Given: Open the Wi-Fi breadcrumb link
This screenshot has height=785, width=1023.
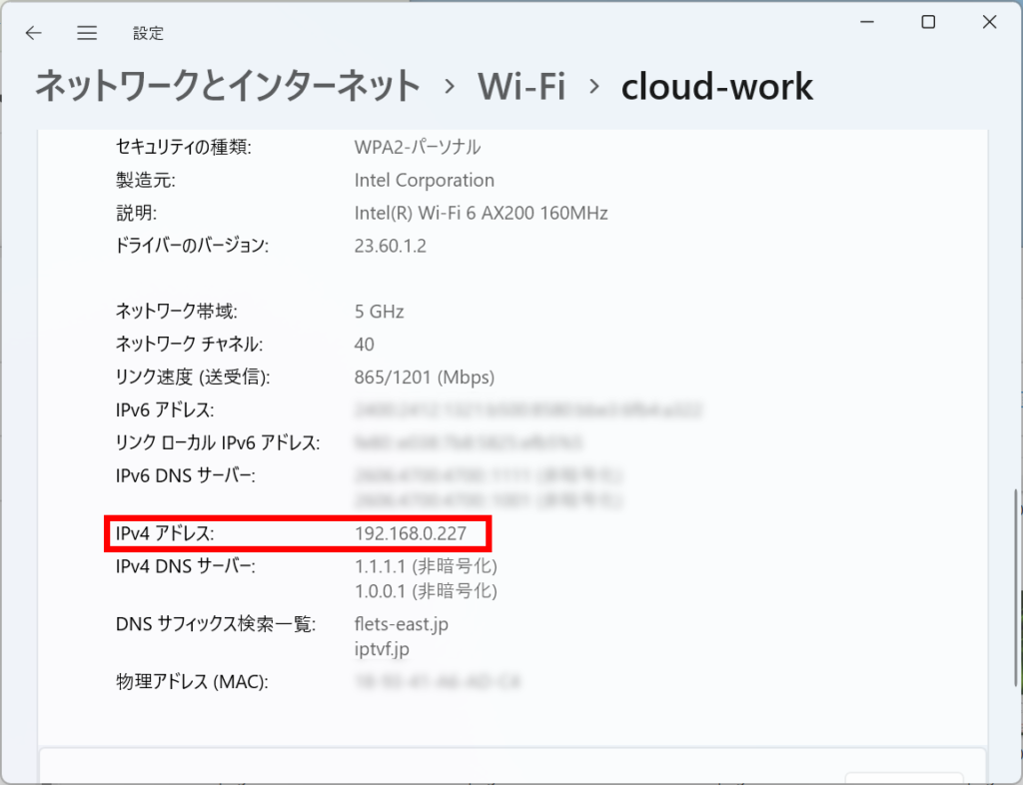Looking at the screenshot, I should 521,87.
